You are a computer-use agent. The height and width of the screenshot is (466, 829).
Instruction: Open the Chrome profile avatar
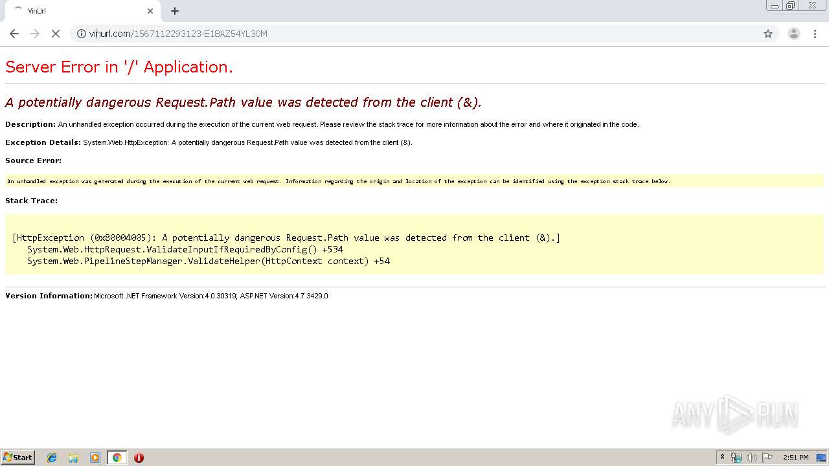tap(793, 34)
